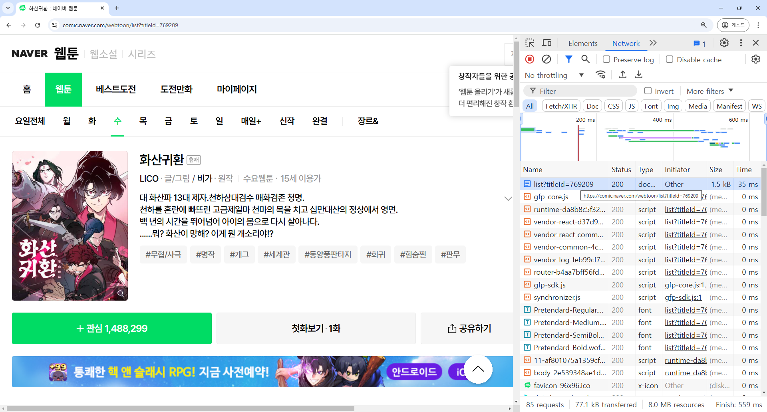Open more DevTools tabs chevron

[x=653, y=43]
